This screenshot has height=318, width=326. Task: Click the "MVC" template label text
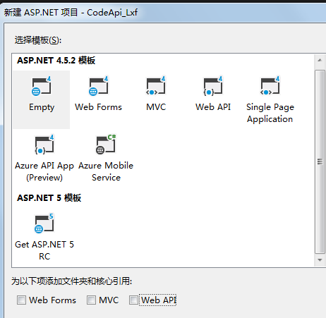pyautogui.click(x=156, y=107)
